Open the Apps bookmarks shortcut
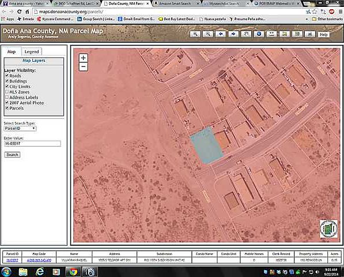344x277 pixels. point(7,19)
